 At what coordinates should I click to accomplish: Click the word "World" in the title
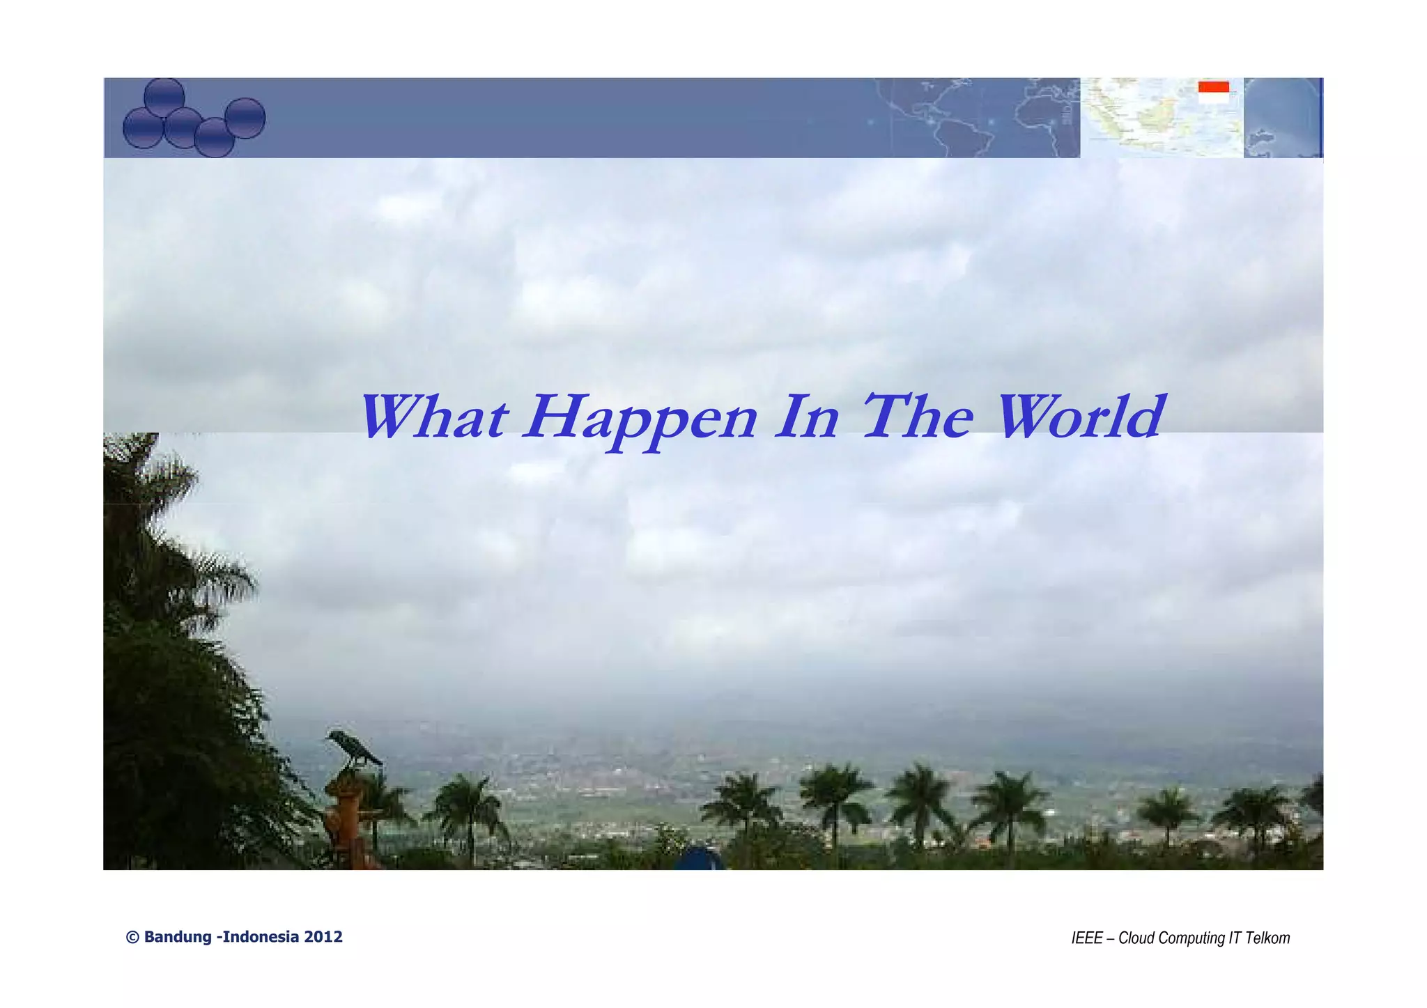(x=1079, y=417)
